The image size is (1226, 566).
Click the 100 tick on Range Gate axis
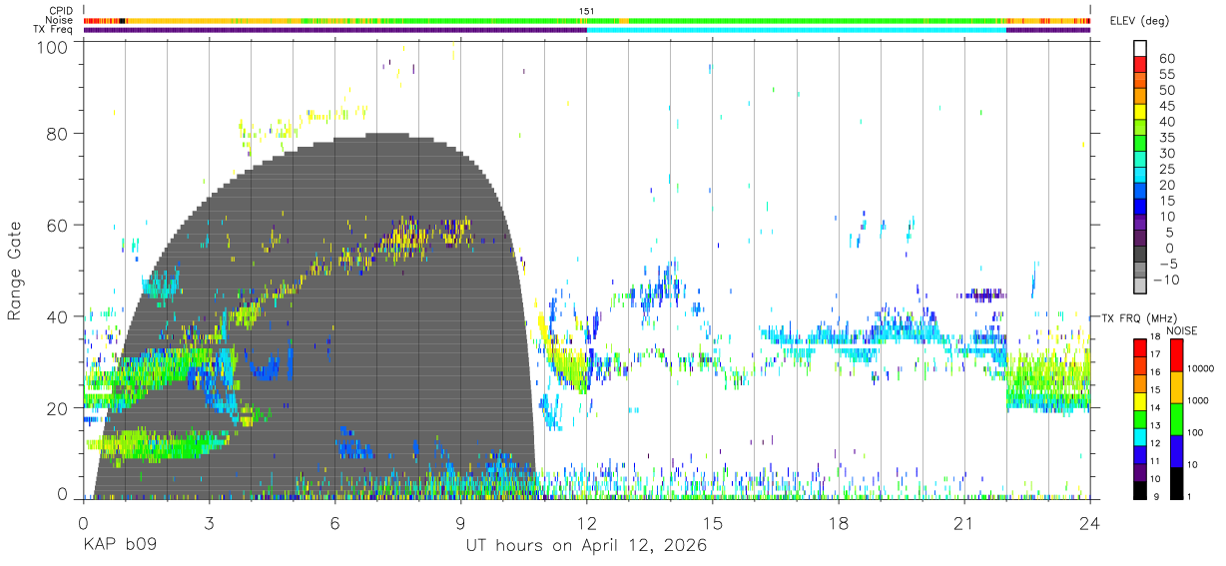point(53,46)
